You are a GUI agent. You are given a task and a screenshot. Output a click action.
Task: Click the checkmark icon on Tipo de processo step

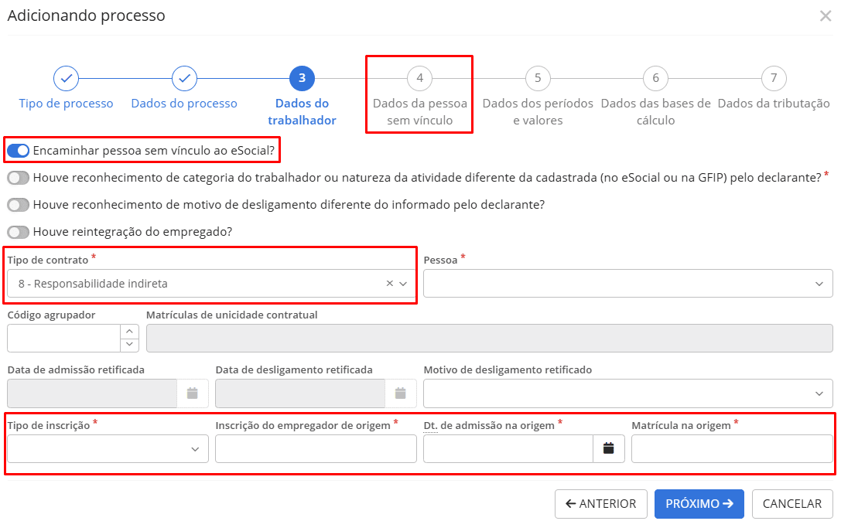click(66, 78)
